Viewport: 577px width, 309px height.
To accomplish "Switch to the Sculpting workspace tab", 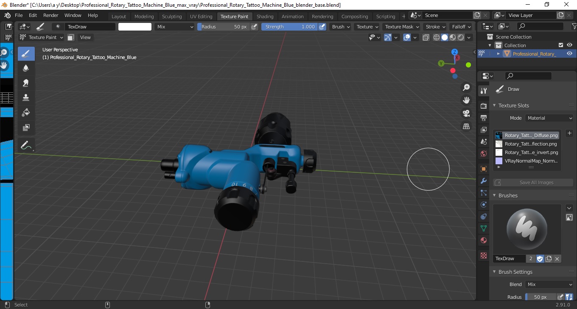I will pyautogui.click(x=172, y=17).
